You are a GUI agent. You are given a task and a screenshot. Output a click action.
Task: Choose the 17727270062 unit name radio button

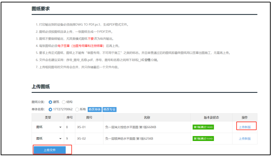point(50,109)
